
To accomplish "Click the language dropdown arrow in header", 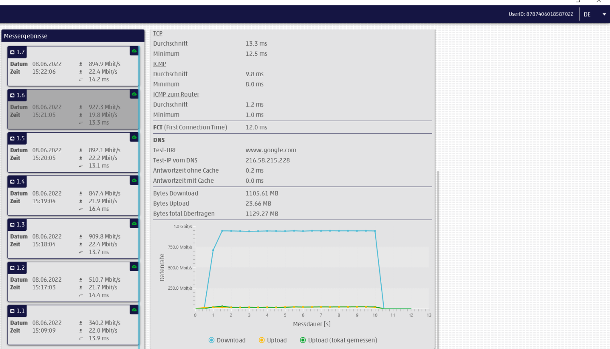I will point(604,14).
